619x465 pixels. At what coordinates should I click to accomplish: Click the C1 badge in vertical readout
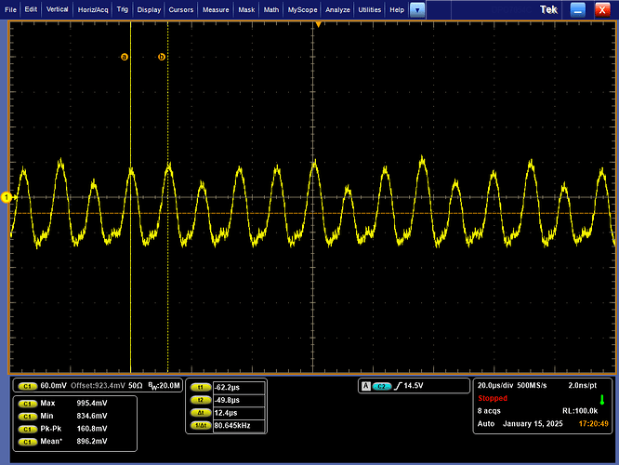(x=28, y=386)
